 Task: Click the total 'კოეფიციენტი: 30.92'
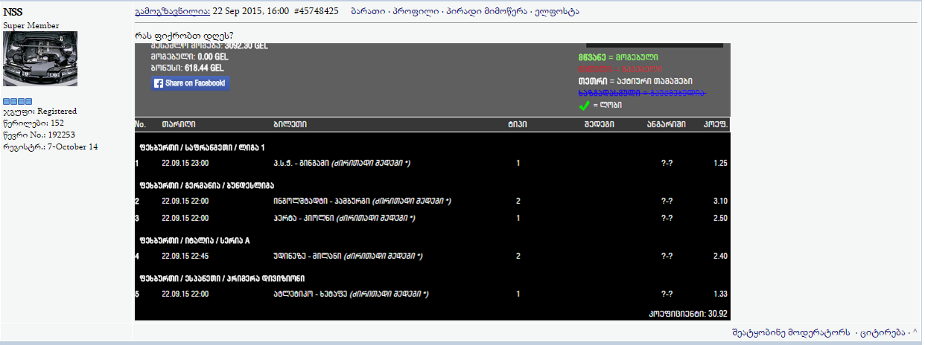pos(687,314)
